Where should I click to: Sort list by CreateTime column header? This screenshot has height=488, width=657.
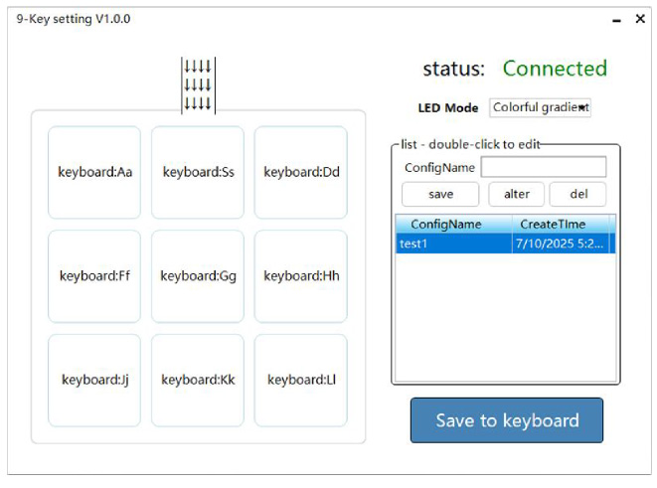[x=553, y=225]
